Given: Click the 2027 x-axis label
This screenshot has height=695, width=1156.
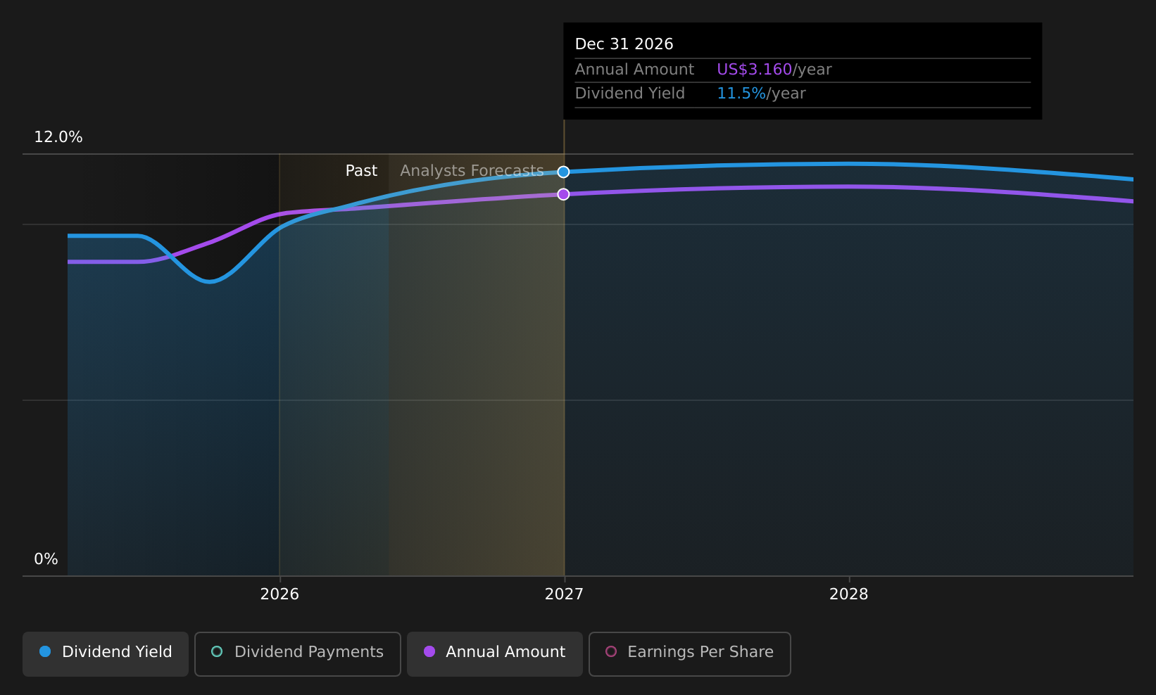Looking at the screenshot, I should tap(564, 594).
